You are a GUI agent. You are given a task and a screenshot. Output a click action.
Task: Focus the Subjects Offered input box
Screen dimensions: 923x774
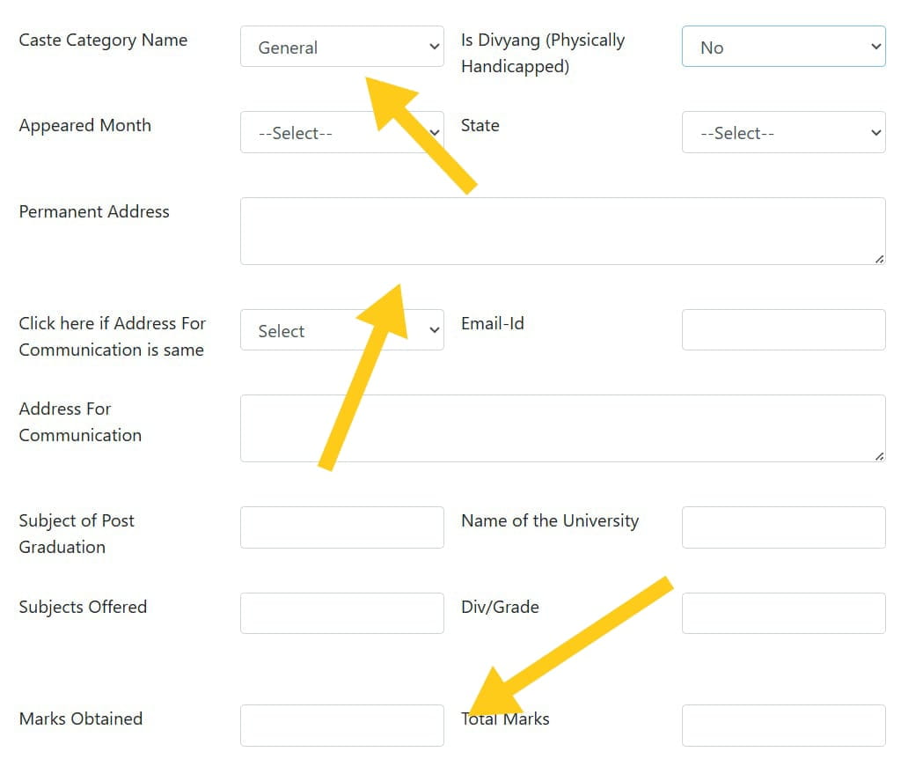coord(342,613)
